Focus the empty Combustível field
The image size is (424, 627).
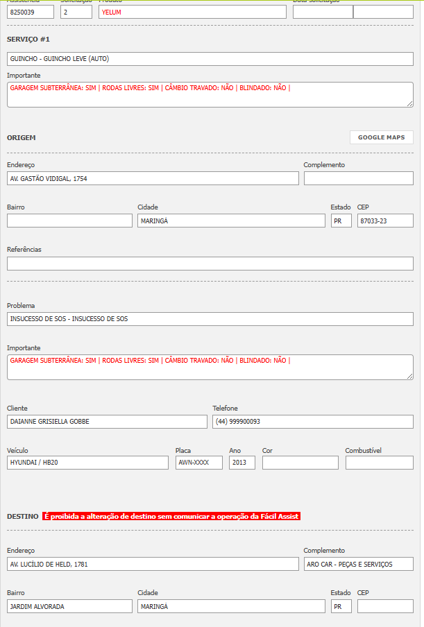click(379, 463)
